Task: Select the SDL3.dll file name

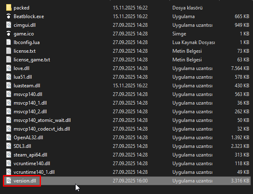Action: tap(22, 146)
